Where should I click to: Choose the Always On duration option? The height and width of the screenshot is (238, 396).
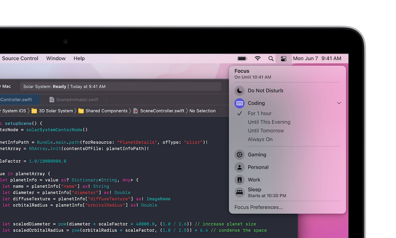pos(260,139)
